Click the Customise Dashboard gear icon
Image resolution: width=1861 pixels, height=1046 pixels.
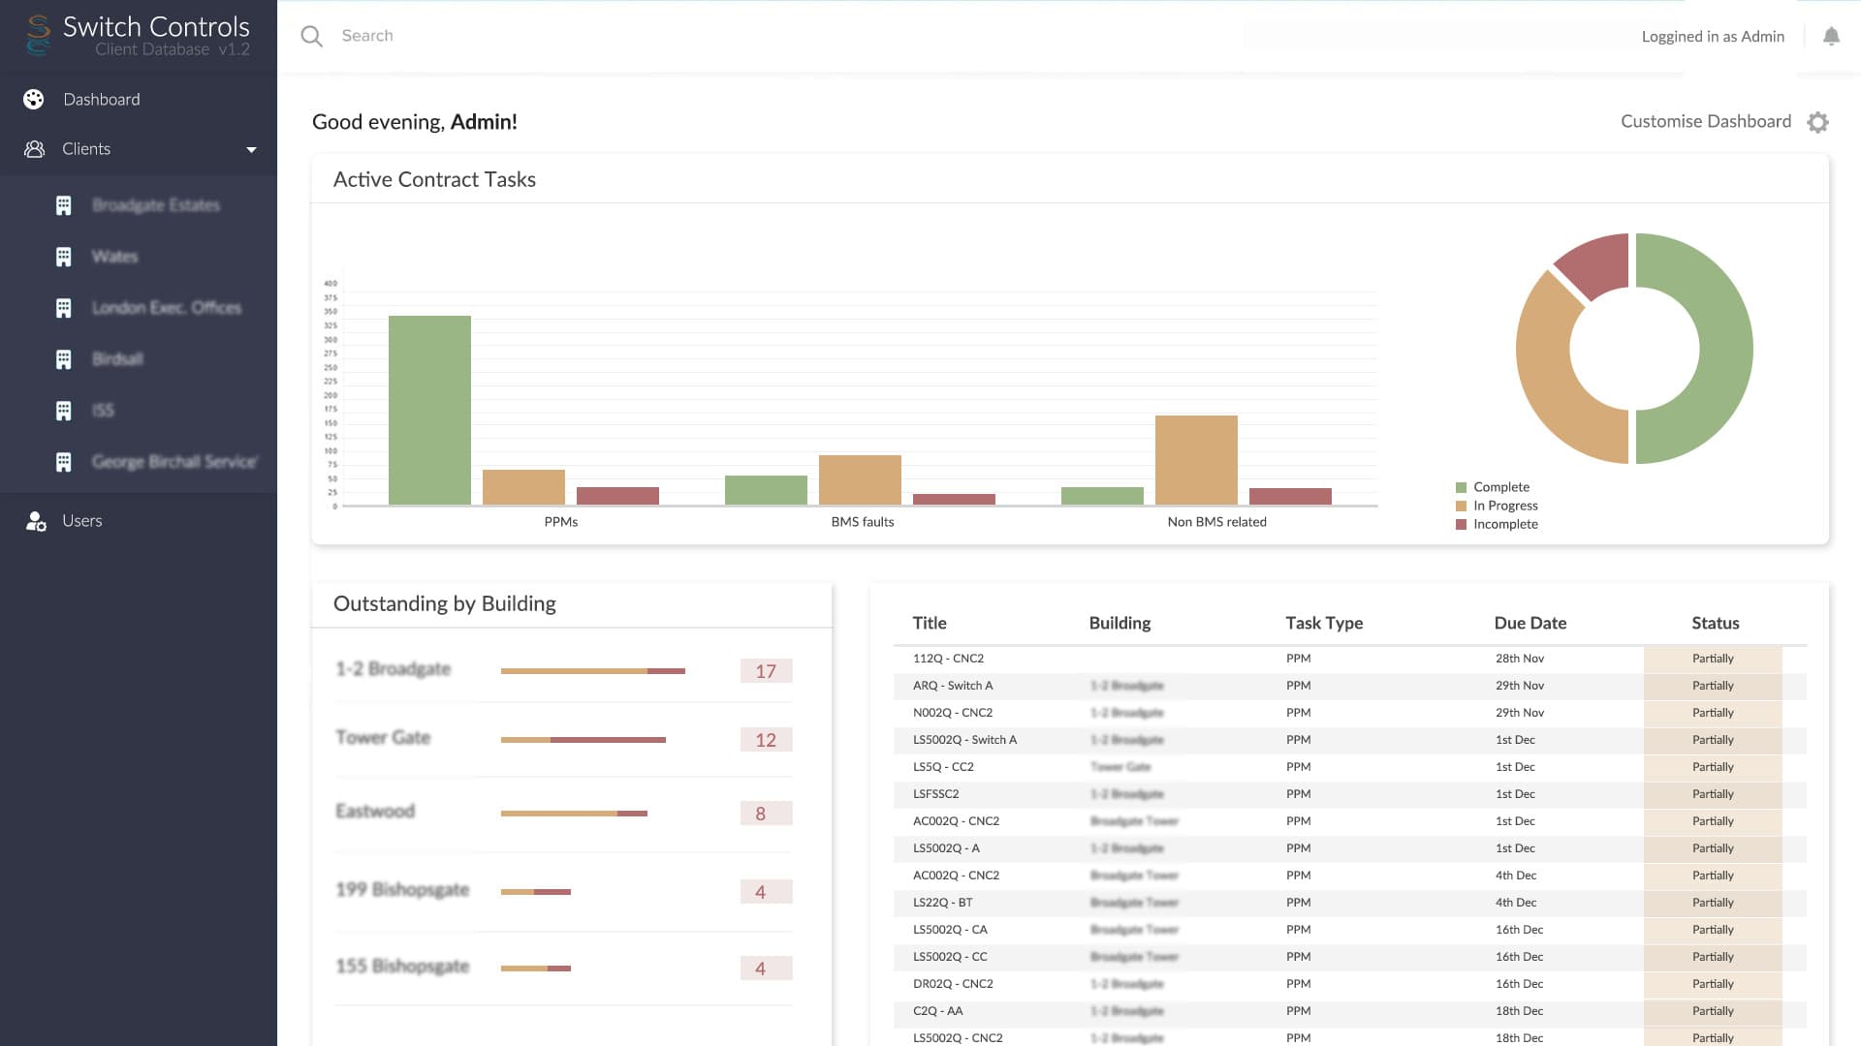(x=1817, y=122)
